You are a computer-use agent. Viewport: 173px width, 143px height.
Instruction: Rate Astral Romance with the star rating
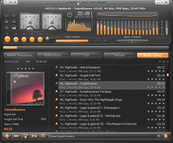pos(156,71)
